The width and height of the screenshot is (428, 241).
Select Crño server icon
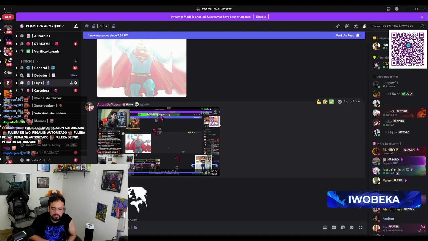(x=8, y=73)
